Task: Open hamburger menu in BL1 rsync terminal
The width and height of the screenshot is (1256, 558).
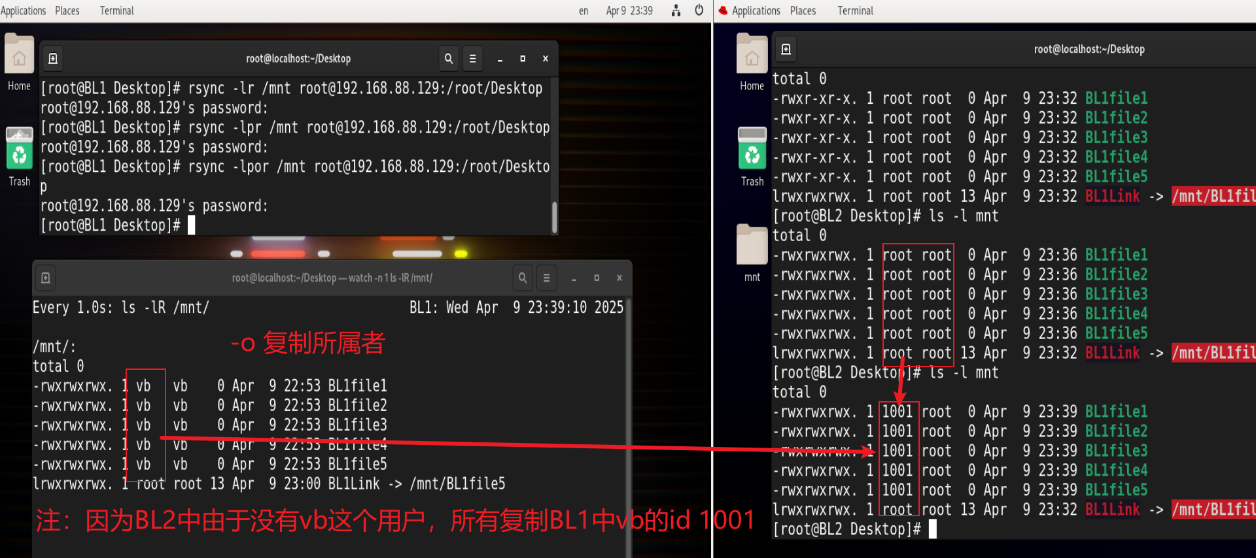Action: tap(472, 58)
